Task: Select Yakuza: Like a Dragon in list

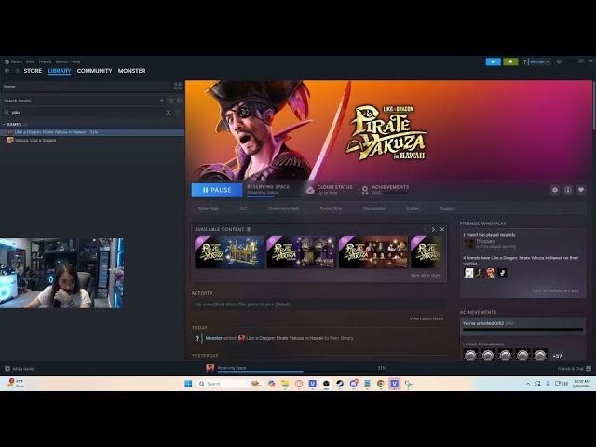Action: coord(35,140)
